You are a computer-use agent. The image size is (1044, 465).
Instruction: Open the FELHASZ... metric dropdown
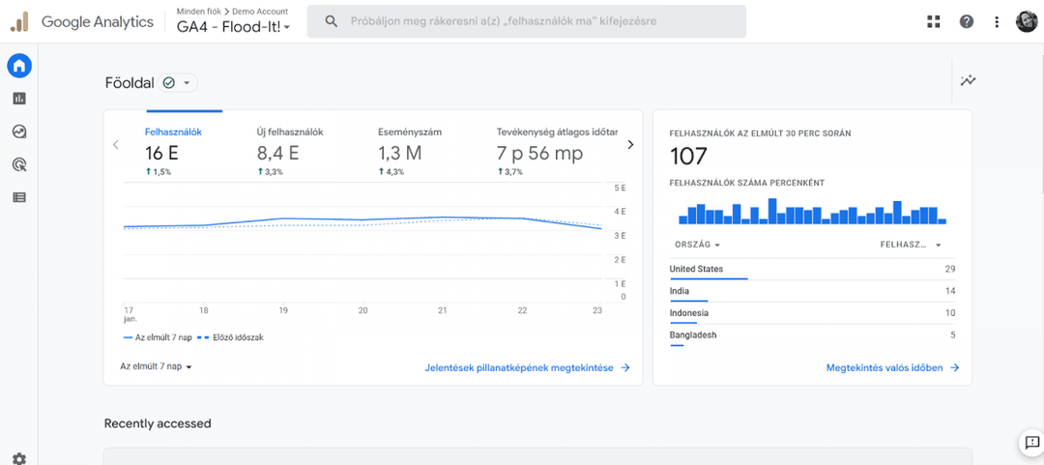[911, 245]
